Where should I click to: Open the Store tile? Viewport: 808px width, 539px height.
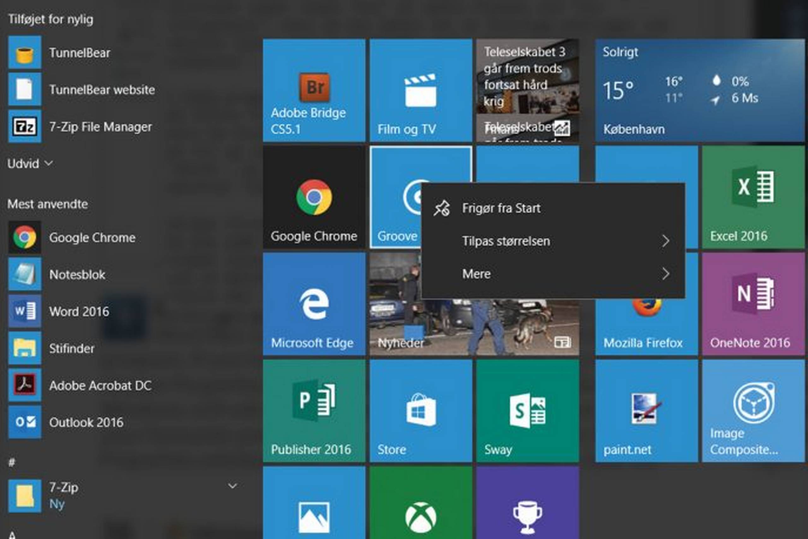(420, 411)
